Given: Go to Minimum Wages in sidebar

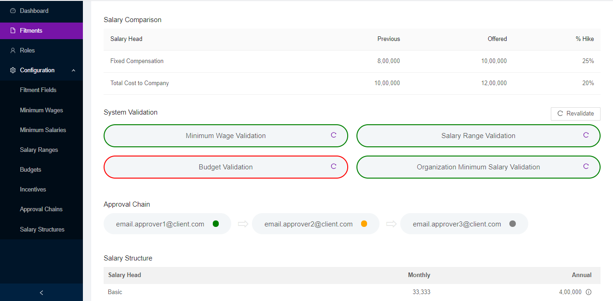Looking at the screenshot, I should coord(41,110).
